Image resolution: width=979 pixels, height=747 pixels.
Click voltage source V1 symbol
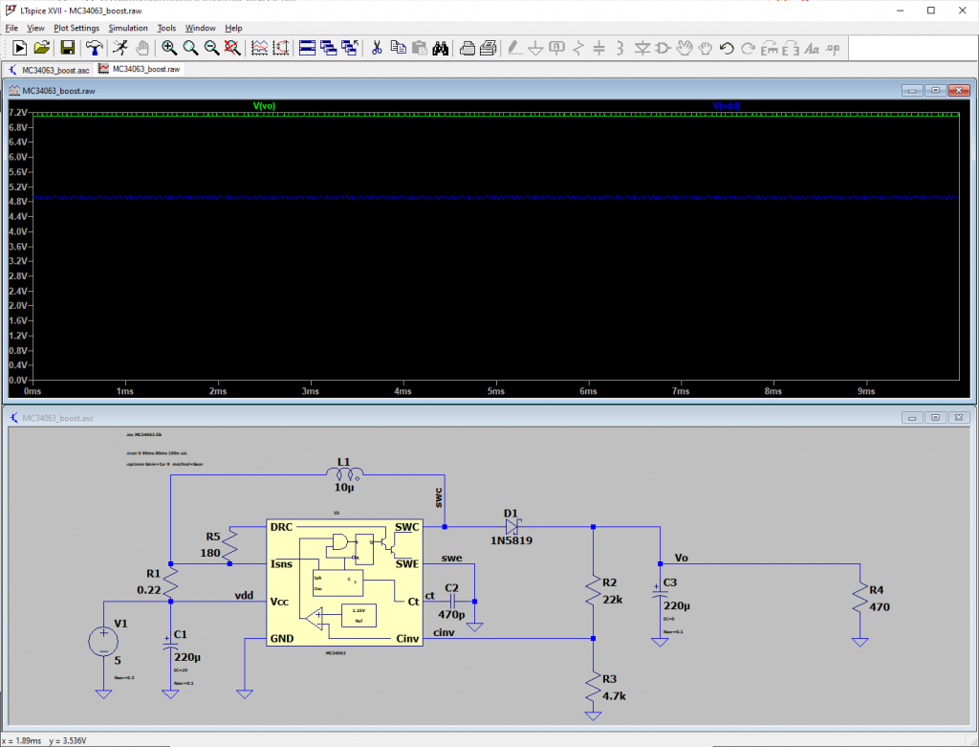103,642
